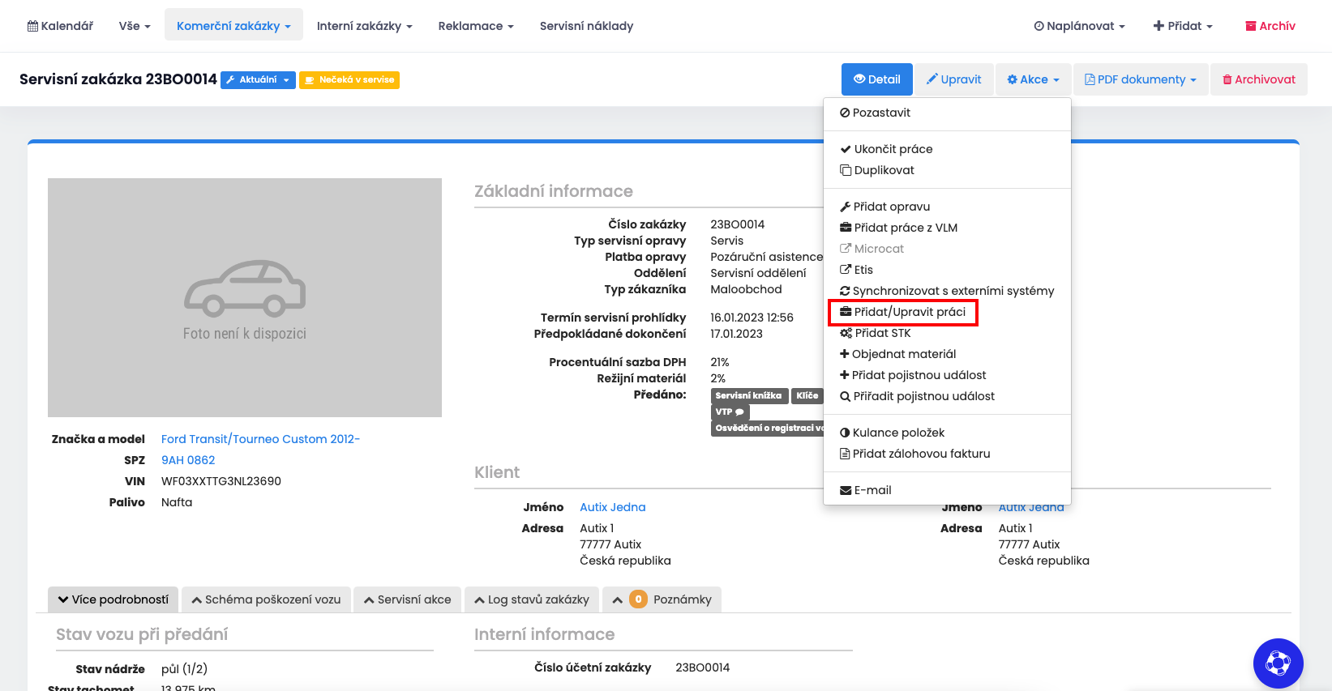Open the Aktuální status dropdown badge
The height and width of the screenshot is (691, 1332).
click(x=258, y=79)
